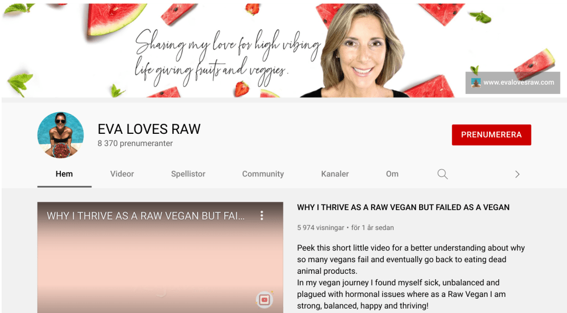Go to the Community tab
The height and width of the screenshot is (313, 567).
263,174
